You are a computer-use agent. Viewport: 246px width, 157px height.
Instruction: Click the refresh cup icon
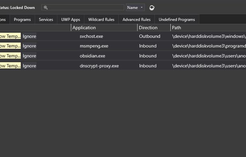(x=152, y=8)
